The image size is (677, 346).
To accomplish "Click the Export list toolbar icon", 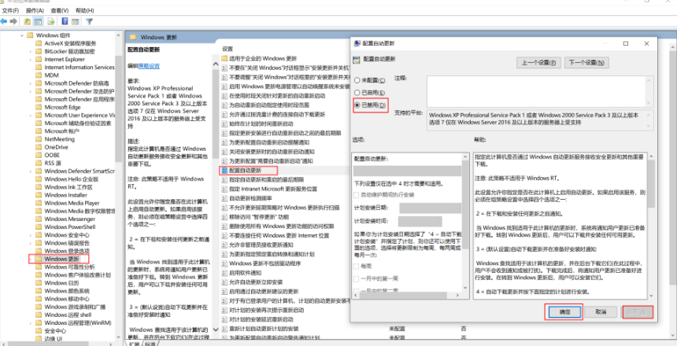I will pos(51,21).
